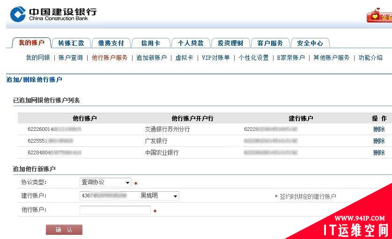The image size is (392, 239).
Task: Select the 个人贷款 tab
Action: coord(191,43)
